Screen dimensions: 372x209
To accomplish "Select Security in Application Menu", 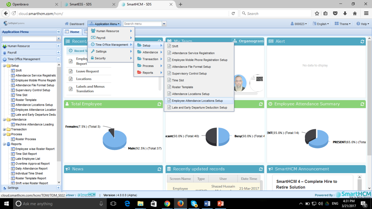I will click(111, 58).
